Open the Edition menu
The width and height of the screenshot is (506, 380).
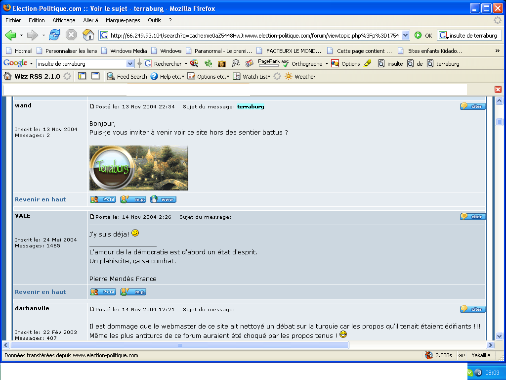(37, 20)
